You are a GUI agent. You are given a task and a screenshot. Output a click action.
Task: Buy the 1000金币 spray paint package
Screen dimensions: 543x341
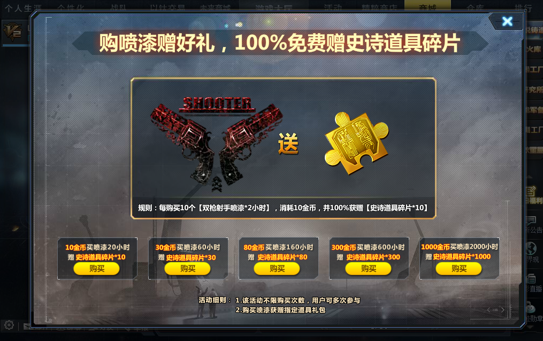459,268
